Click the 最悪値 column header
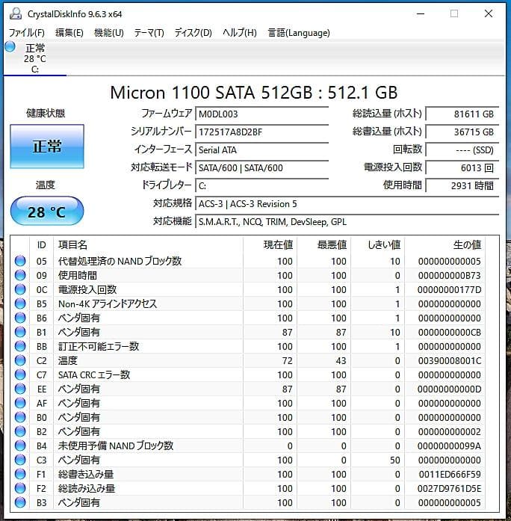The image size is (511, 521). pyautogui.click(x=323, y=245)
